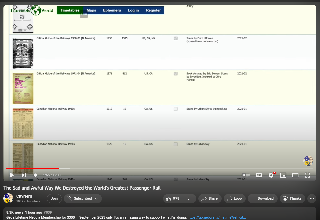Image resolution: width=320 pixels, height=220 pixels.
Task: Open CityNerd channel avatar
Action: click(8, 198)
